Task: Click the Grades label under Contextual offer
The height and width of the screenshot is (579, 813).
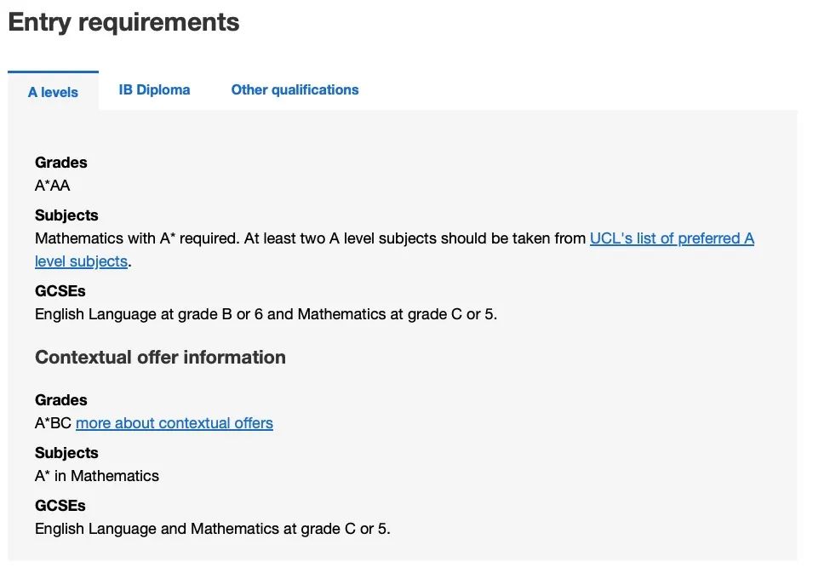Action: point(61,400)
